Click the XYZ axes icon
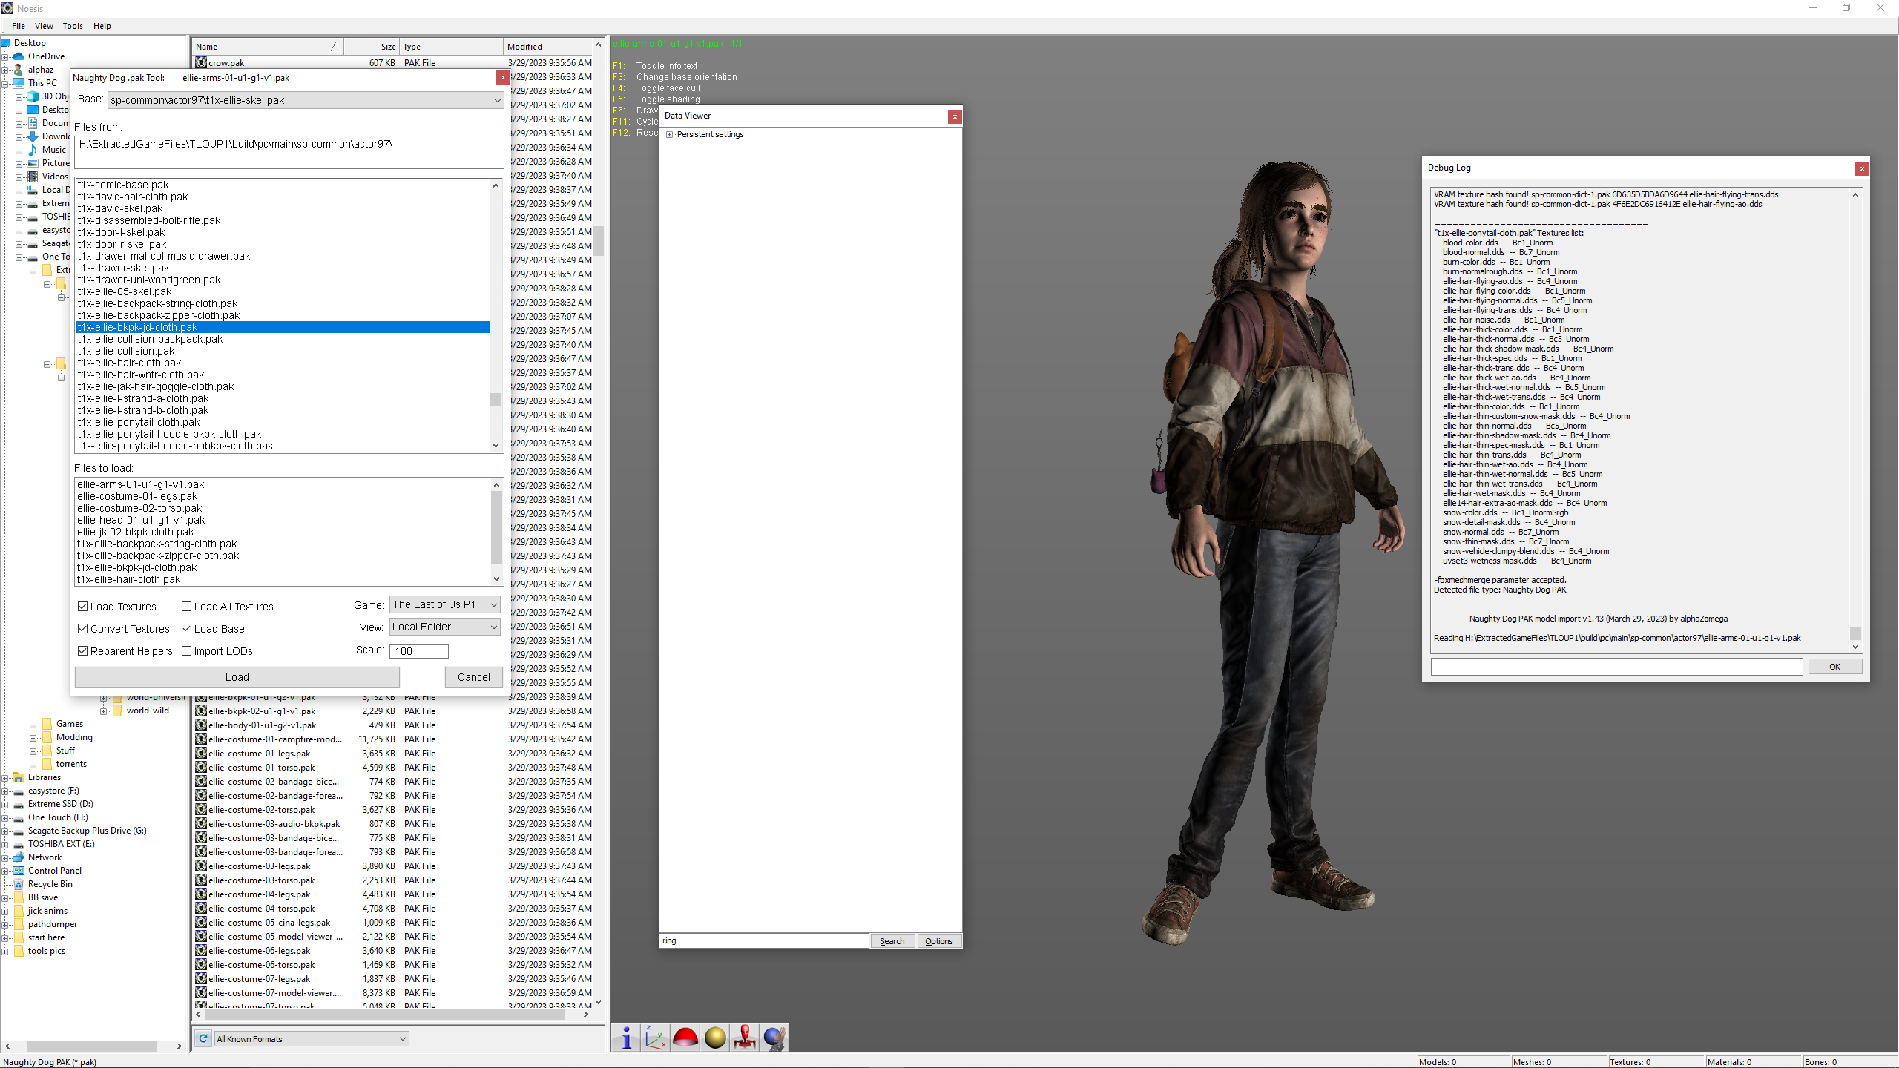 [x=656, y=1038]
